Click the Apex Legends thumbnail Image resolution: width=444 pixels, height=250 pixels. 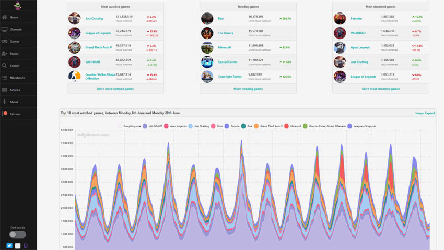tap(340, 47)
